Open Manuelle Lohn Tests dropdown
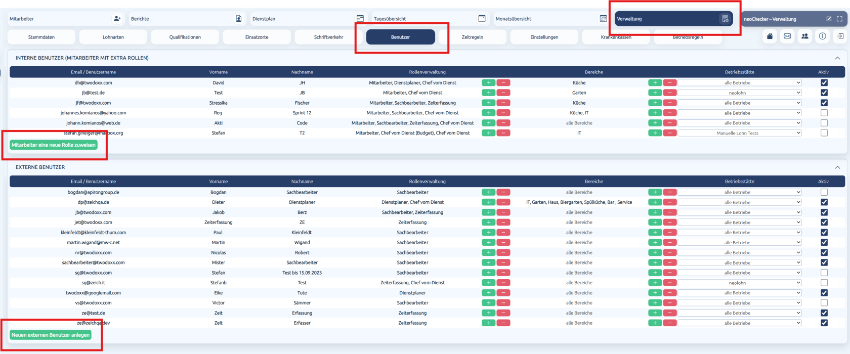850x354 pixels. pos(740,133)
